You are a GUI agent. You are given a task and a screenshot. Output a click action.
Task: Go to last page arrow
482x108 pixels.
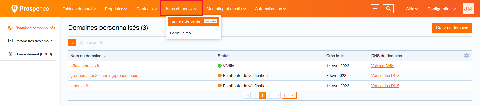tap(277, 95)
